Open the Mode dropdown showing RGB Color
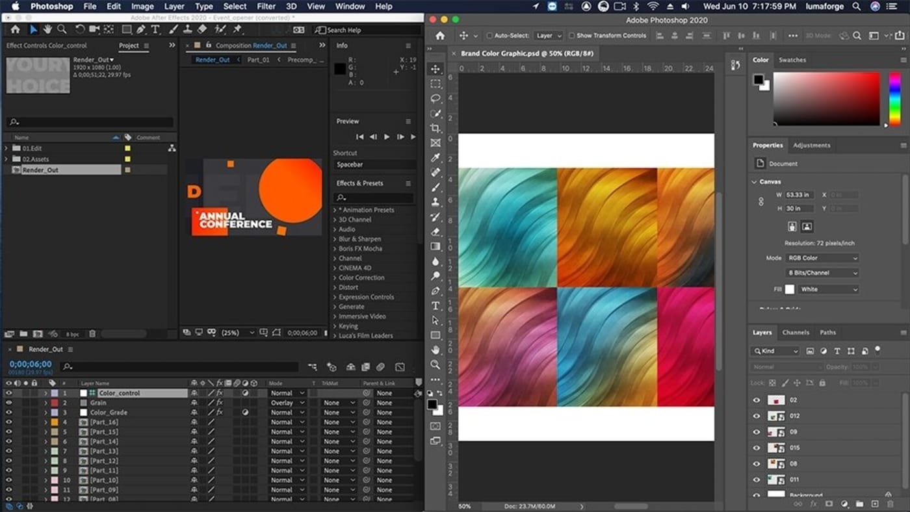The image size is (910, 512). click(823, 258)
